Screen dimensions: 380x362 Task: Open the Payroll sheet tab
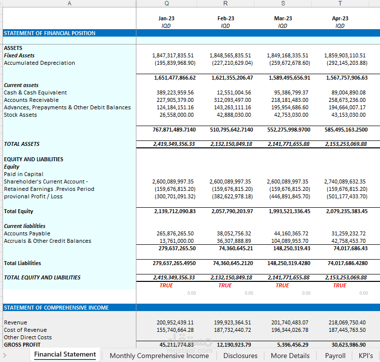pos(335,356)
